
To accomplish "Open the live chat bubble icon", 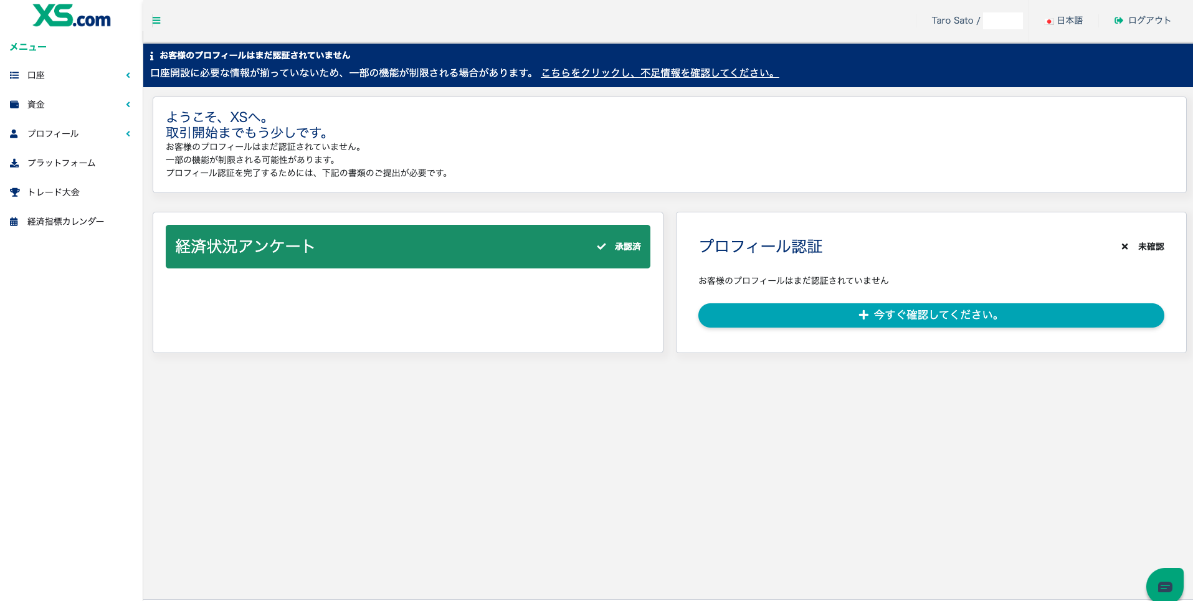I will click(1164, 586).
